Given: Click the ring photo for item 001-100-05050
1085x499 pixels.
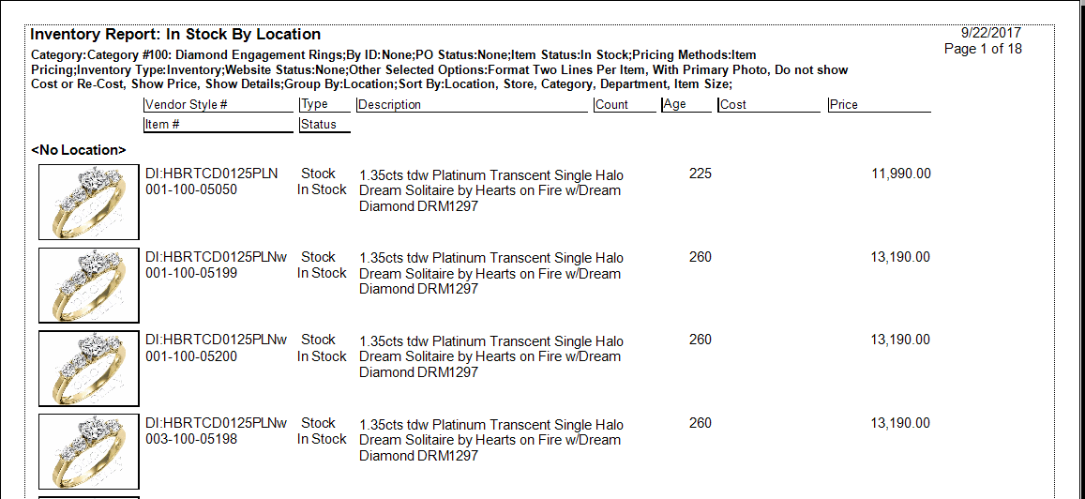Looking at the screenshot, I should tap(89, 202).
